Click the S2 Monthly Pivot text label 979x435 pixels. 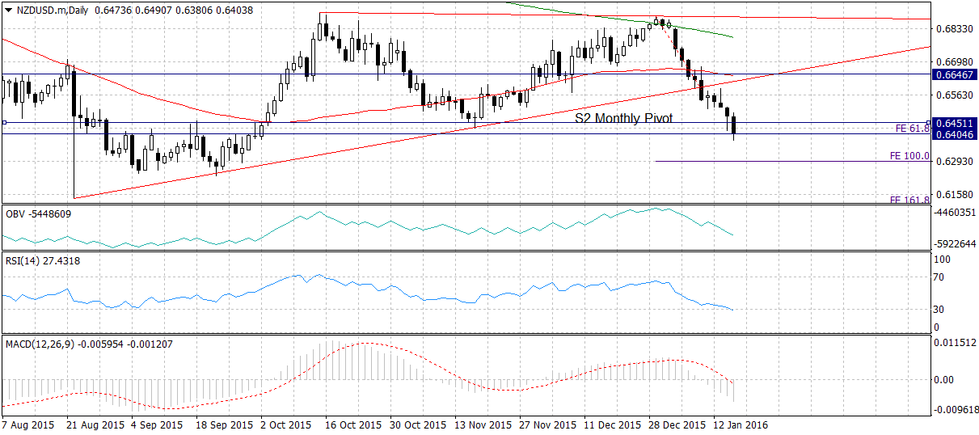point(623,118)
